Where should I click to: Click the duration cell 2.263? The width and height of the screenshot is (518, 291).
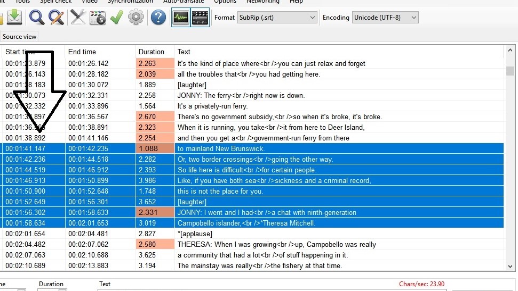tap(155, 63)
